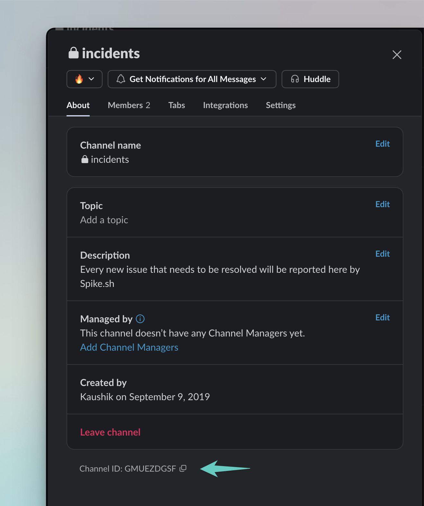Select the About tab
The height and width of the screenshot is (506, 424).
tap(78, 105)
